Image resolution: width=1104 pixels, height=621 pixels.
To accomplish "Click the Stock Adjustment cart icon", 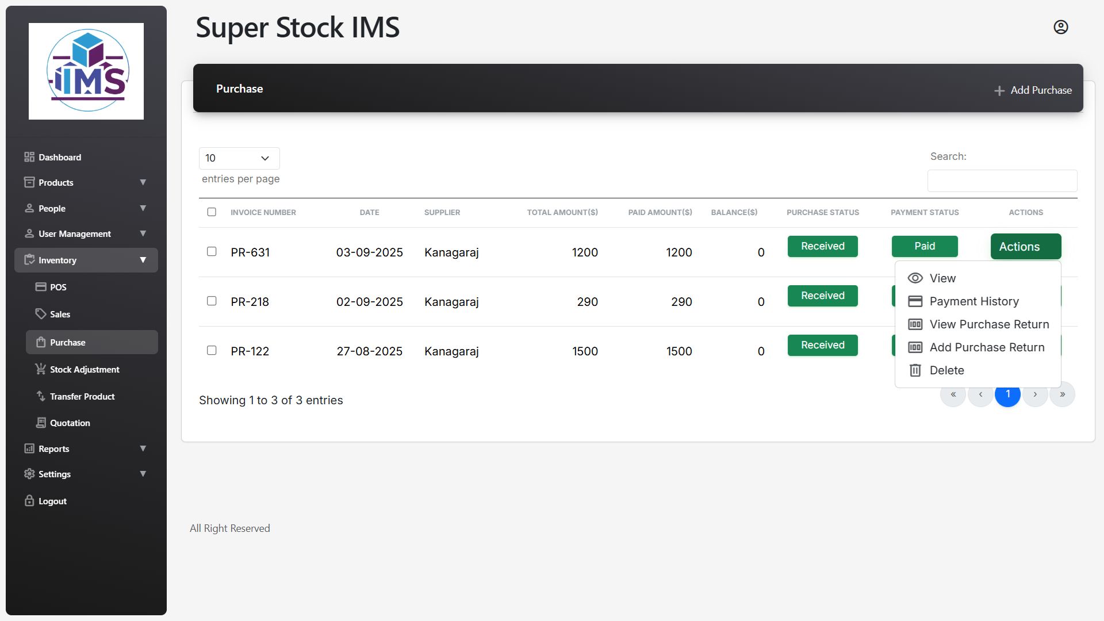I will pyautogui.click(x=41, y=369).
